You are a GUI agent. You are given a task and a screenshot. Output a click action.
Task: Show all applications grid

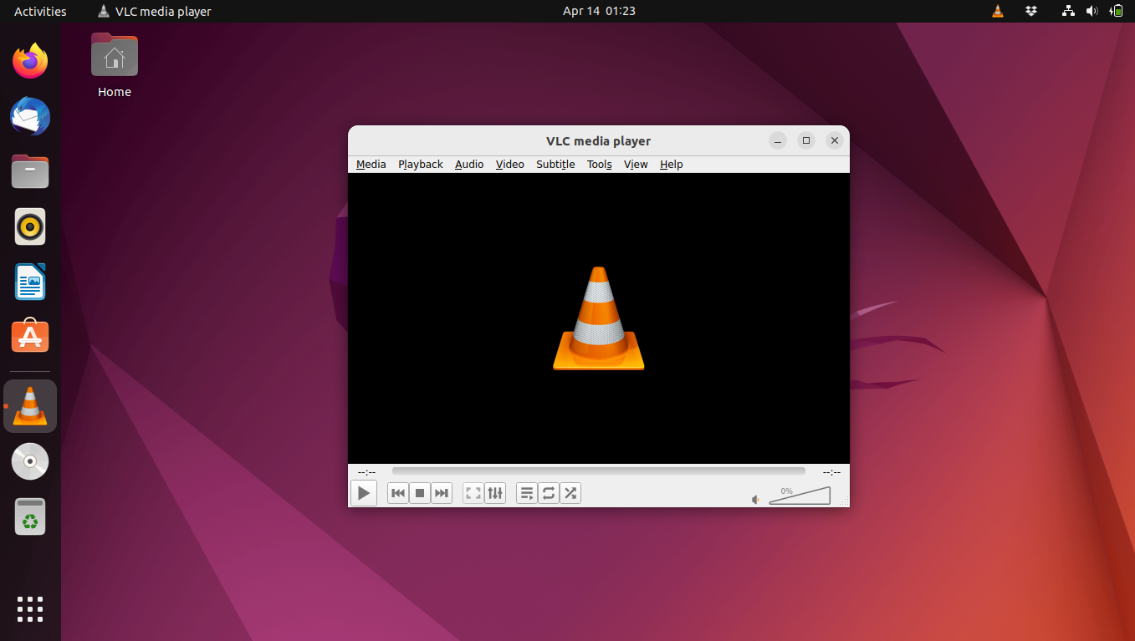pos(30,609)
